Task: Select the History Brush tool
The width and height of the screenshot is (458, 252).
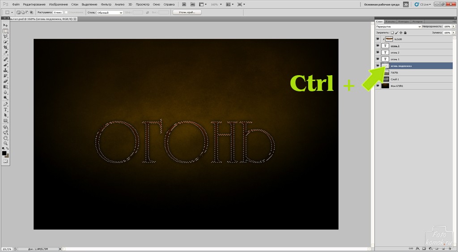Action: [5, 76]
